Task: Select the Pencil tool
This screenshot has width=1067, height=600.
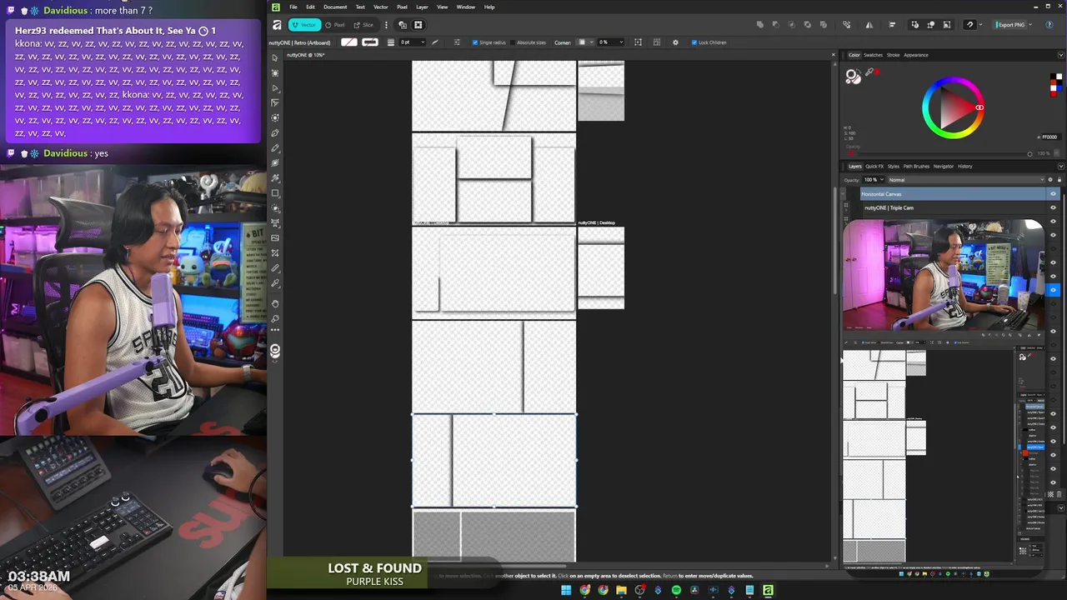Action: [275, 148]
